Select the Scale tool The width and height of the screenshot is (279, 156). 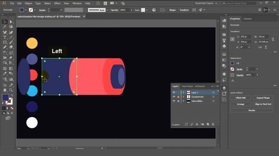(11, 53)
